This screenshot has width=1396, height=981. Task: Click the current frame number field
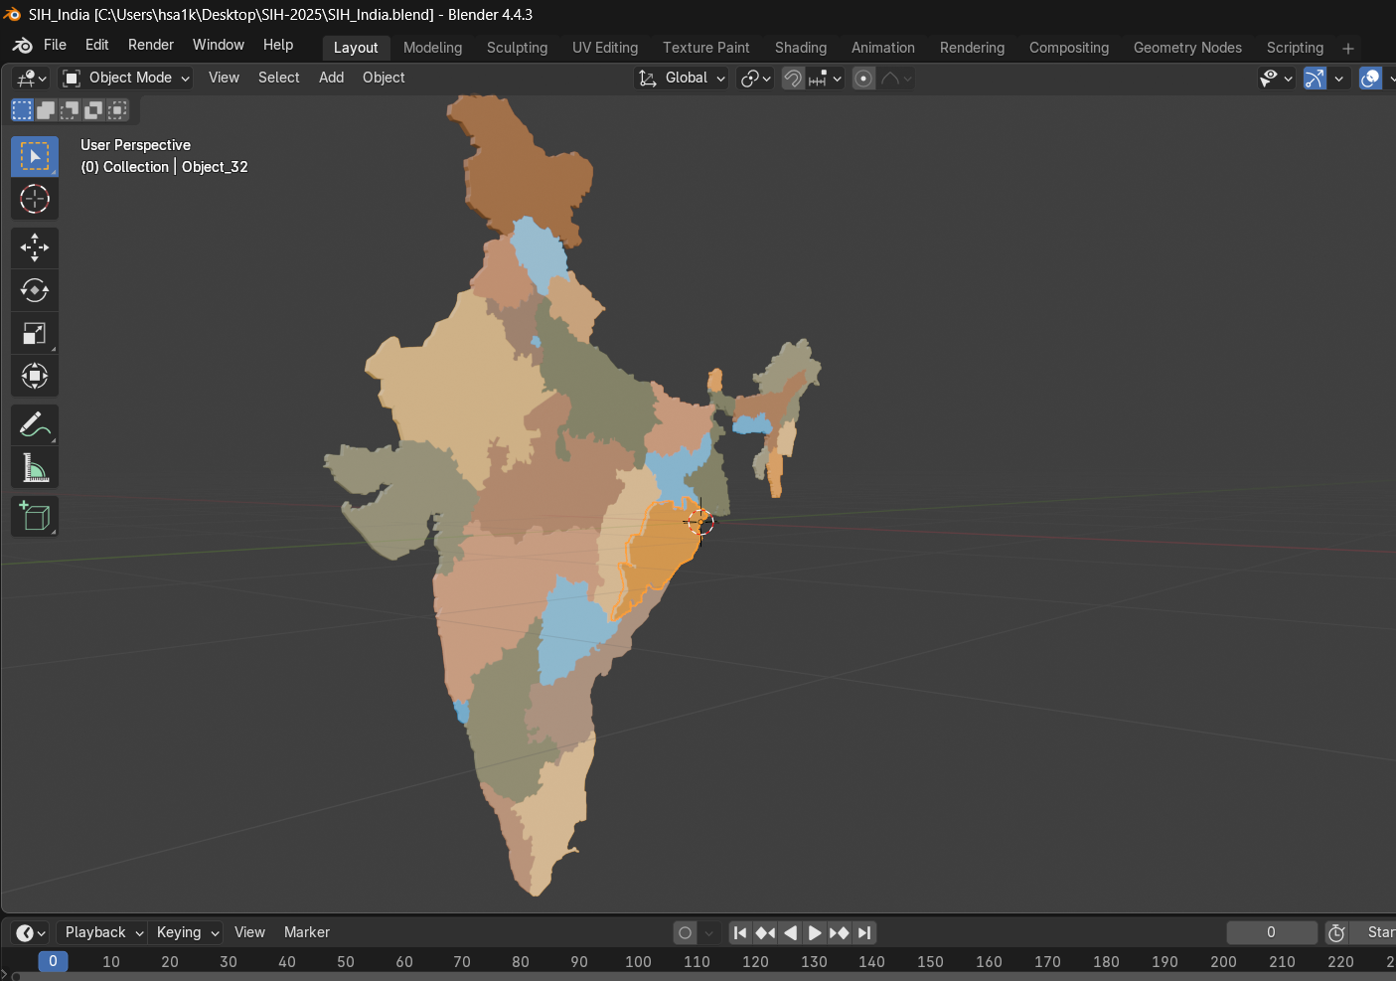(1271, 932)
